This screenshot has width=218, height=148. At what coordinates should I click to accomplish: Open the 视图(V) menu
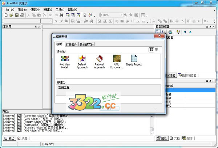click(48, 10)
